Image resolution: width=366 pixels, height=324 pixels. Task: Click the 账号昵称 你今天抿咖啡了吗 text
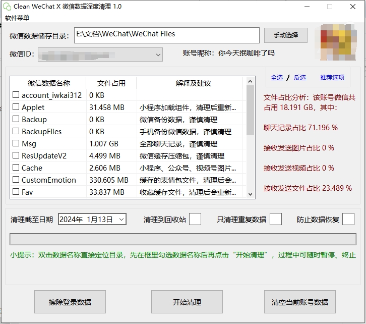[x=228, y=53]
